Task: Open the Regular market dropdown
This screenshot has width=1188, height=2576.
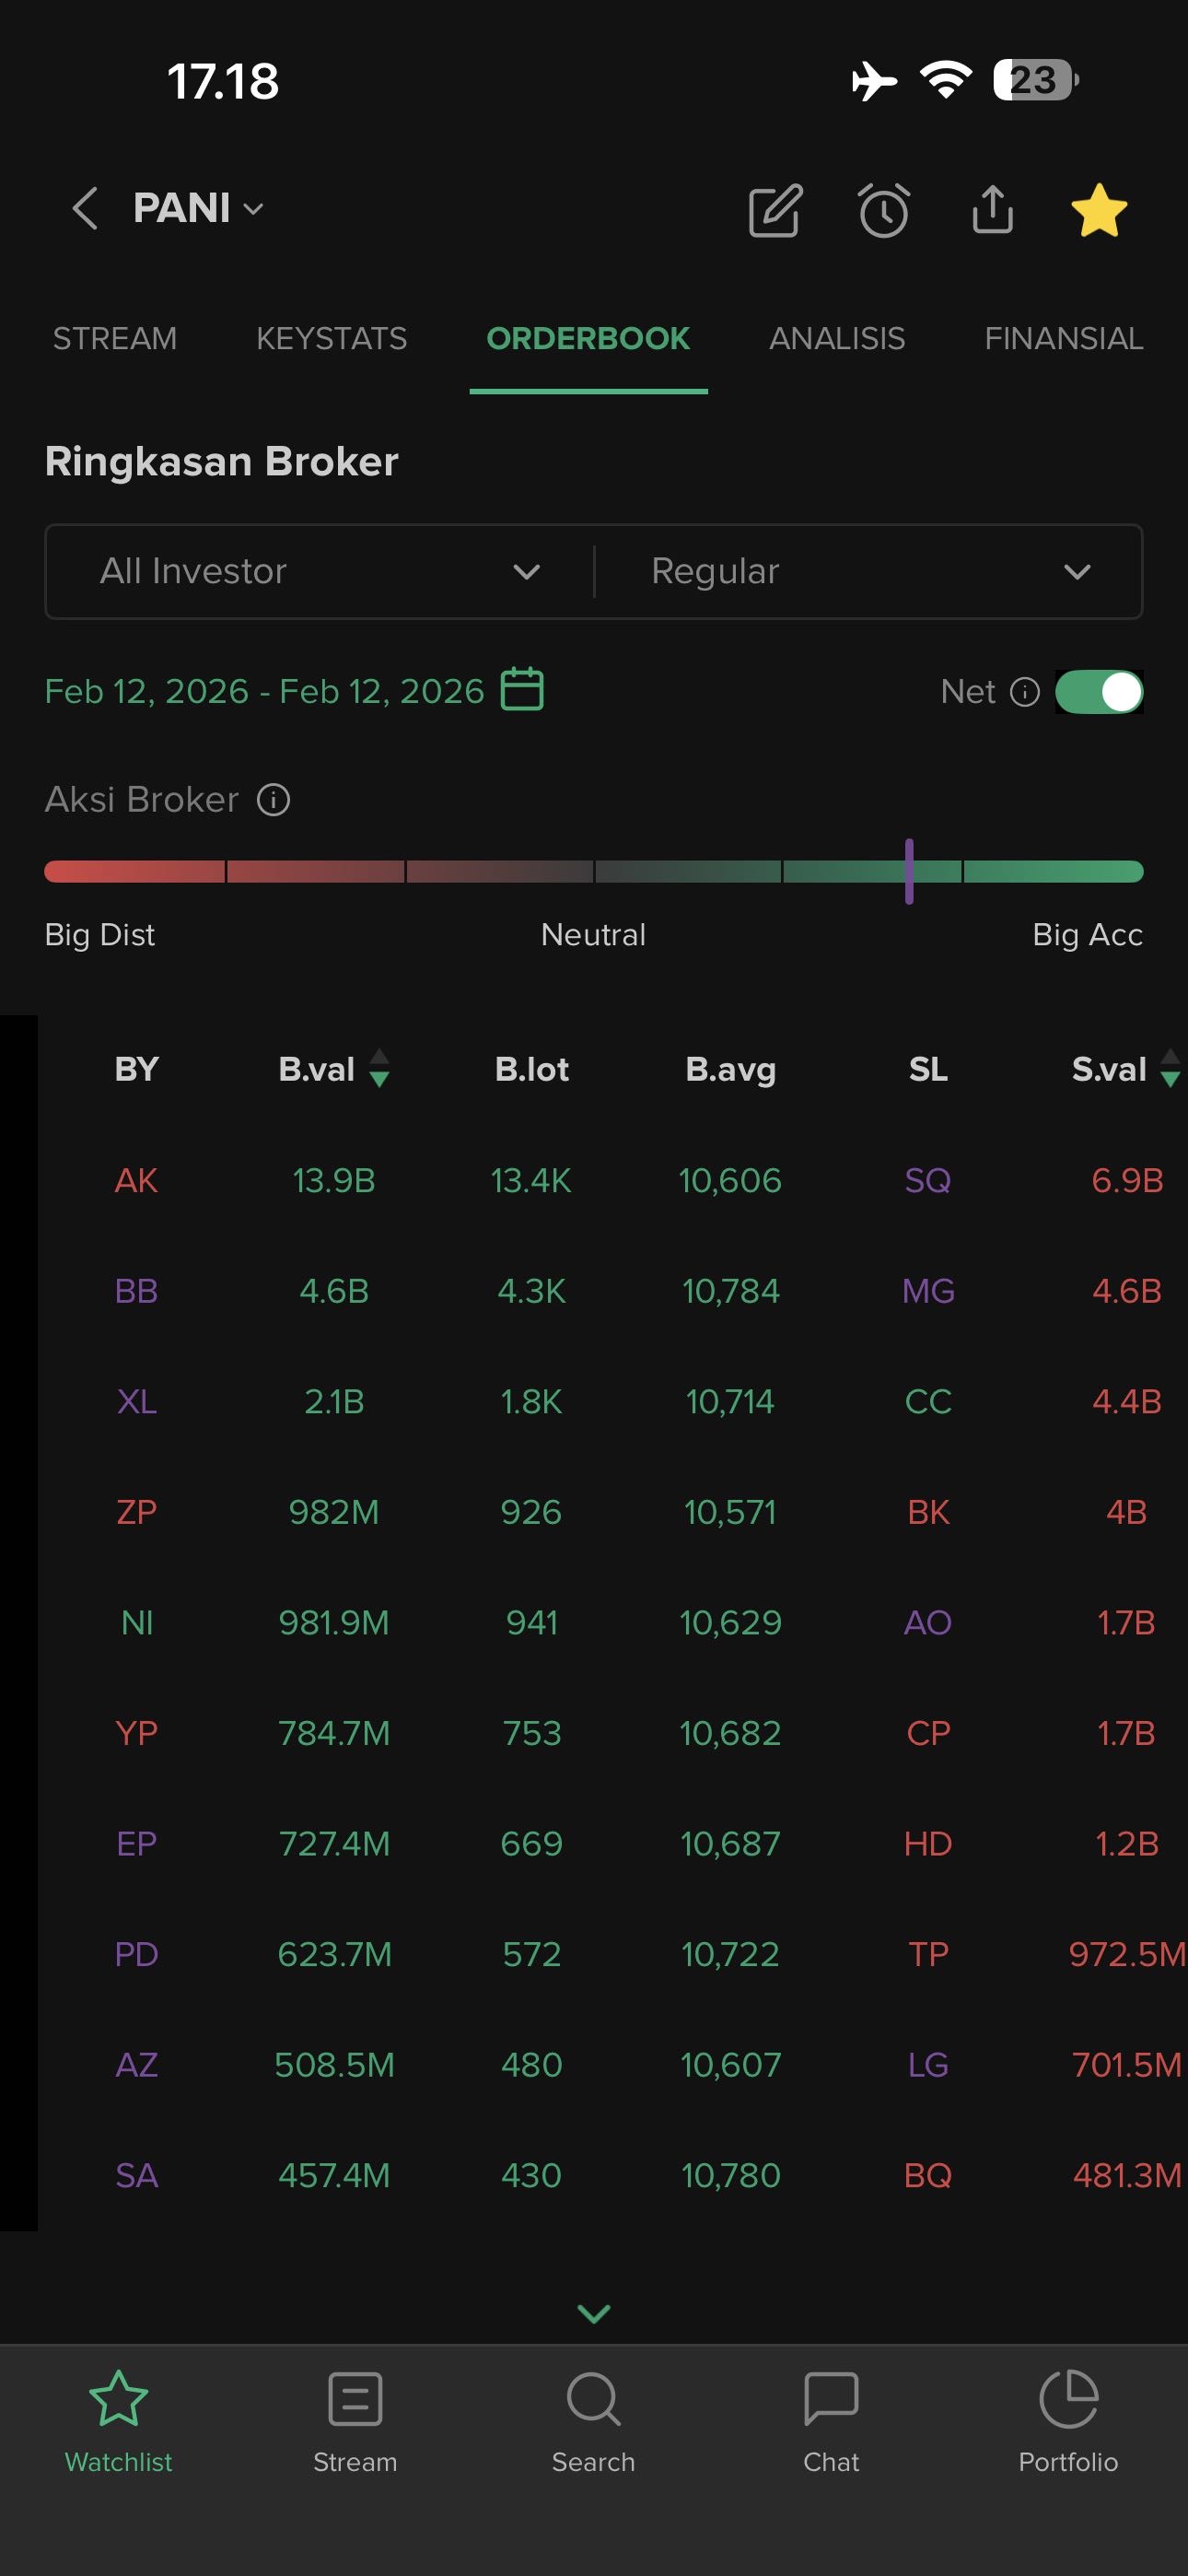Action: (x=868, y=571)
